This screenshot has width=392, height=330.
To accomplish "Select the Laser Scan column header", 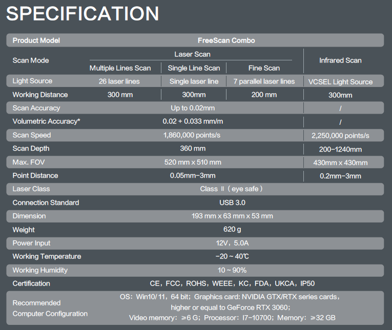I will (x=192, y=54).
